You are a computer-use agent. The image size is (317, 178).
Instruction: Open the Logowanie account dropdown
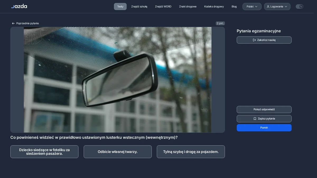pyautogui.click(x=277, y=7)
